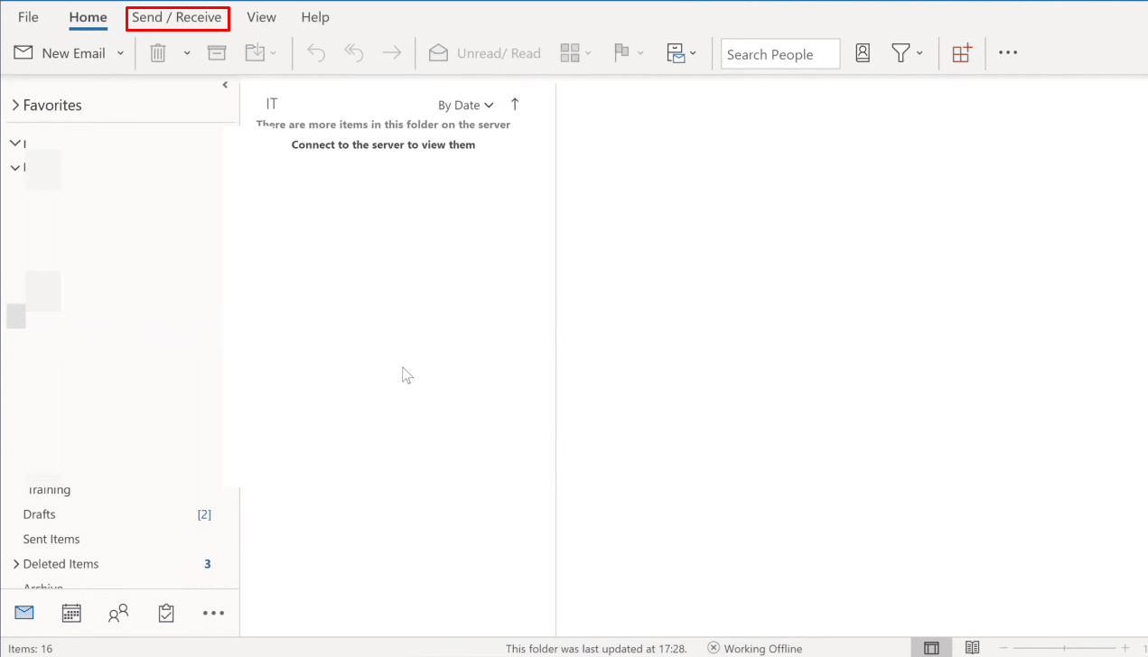
Task: Open the navigation bar's ellipsis for more options
Action: coord(213,613)
